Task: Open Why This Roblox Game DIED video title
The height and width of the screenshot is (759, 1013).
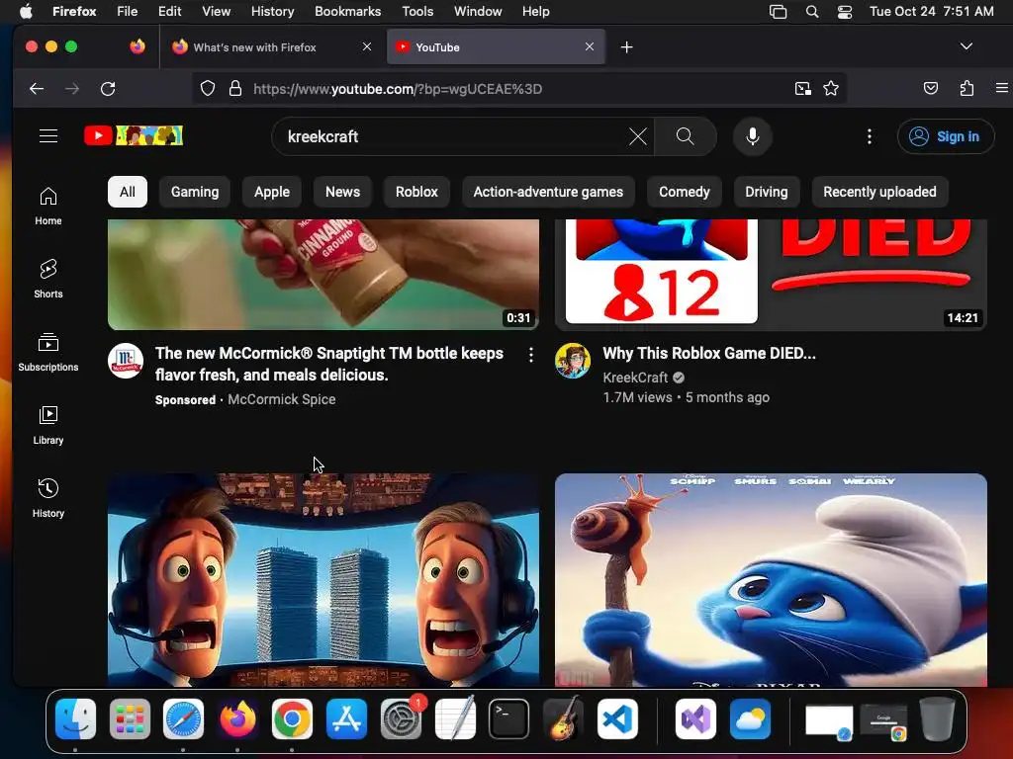Action: coord(709,353)
